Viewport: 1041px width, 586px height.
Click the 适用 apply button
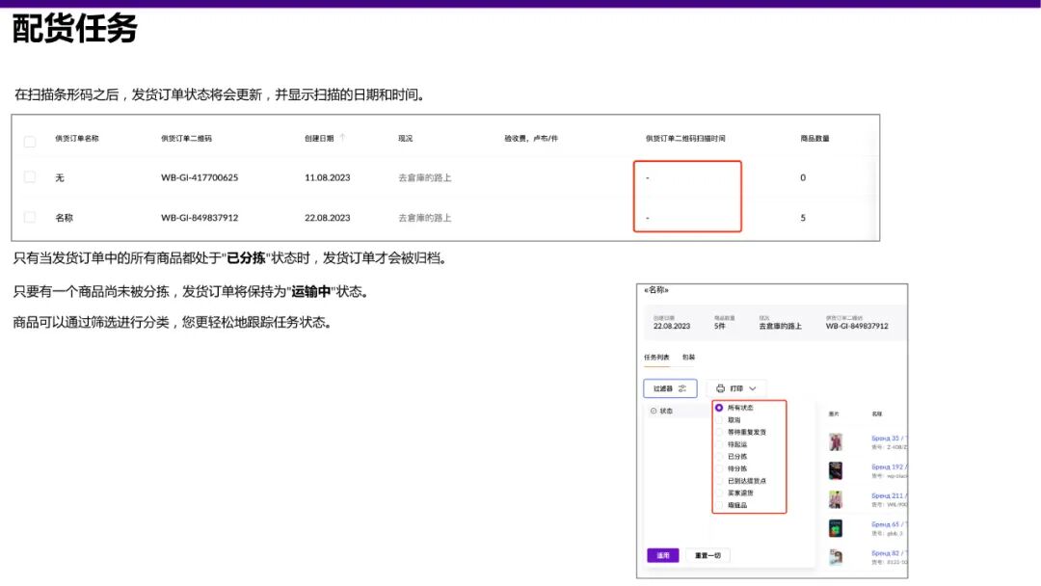pos(665,554)
